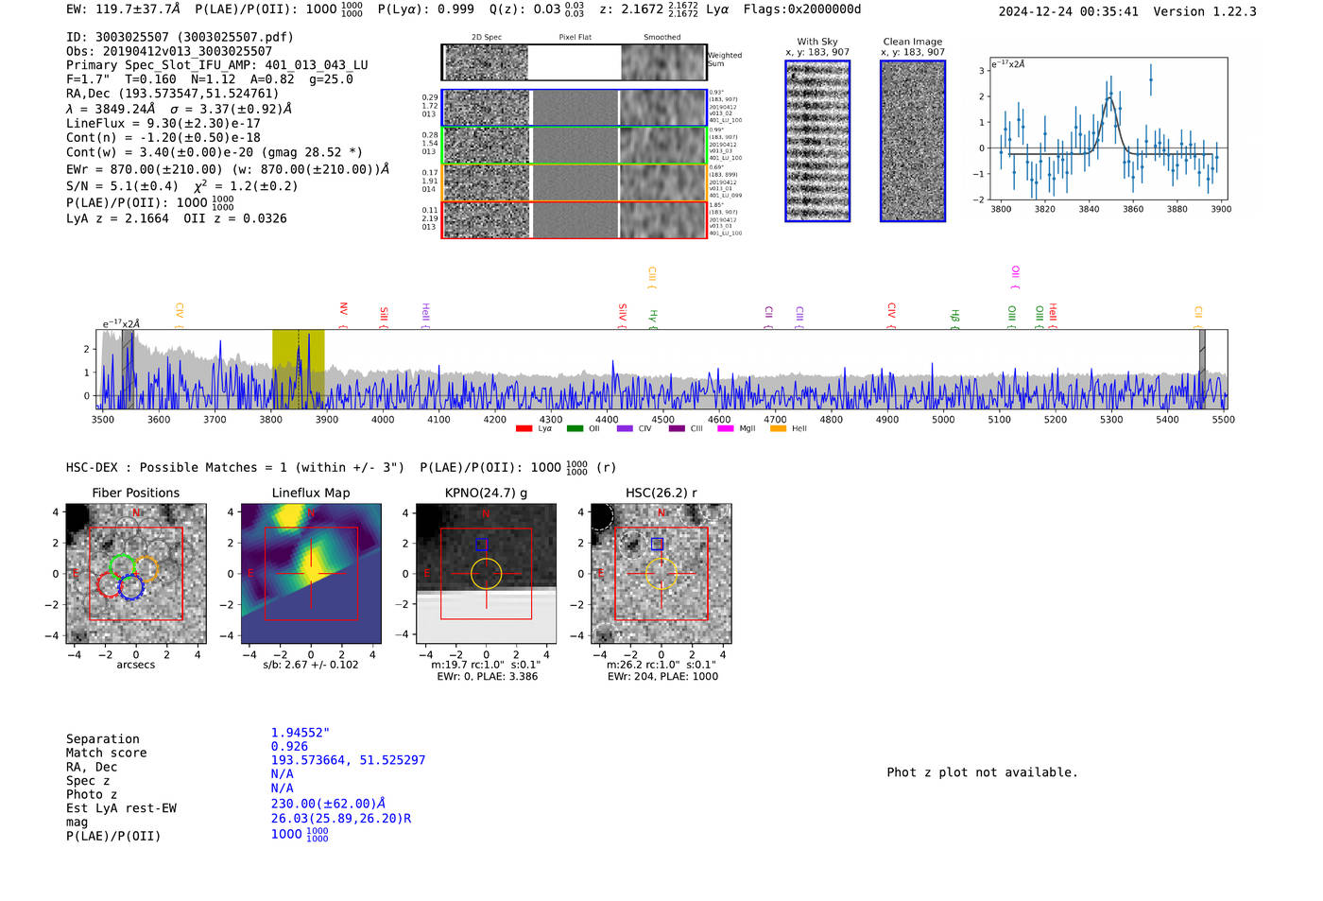Open the Lineflux Map image
Viewport: 1323px width, 901px height.
point(311,574)
